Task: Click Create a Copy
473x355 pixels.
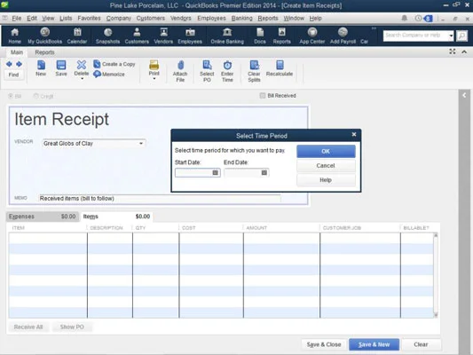Action: [x=114, y=64]
